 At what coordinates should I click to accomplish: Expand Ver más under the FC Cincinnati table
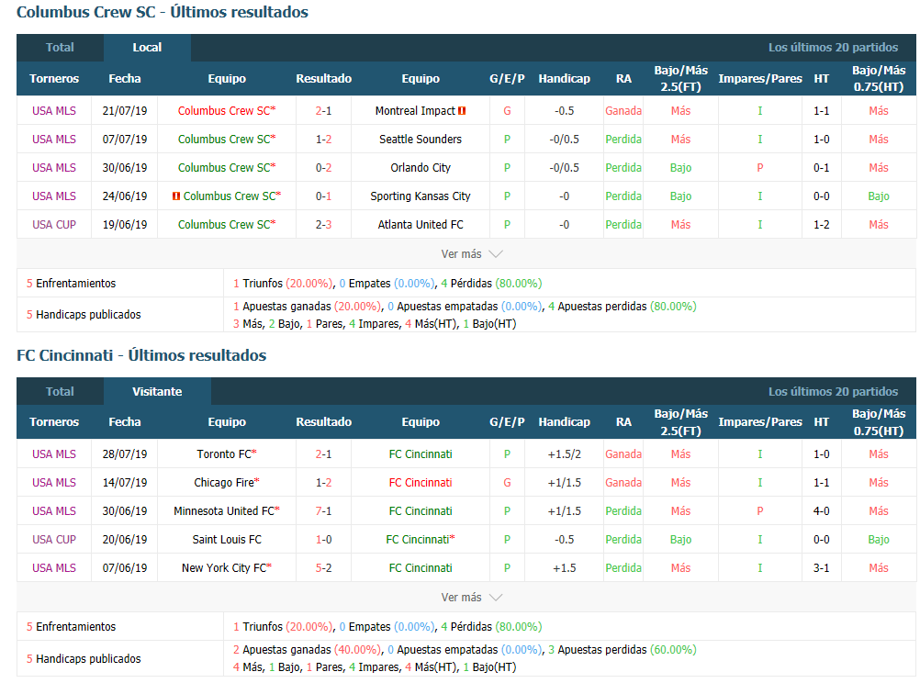click(x=472, y=598)
